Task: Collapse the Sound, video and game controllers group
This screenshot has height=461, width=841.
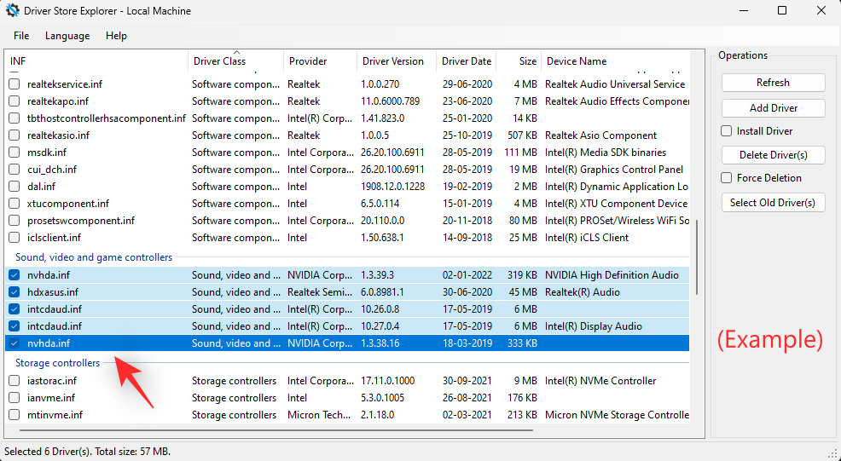Action: coord(94,257)
